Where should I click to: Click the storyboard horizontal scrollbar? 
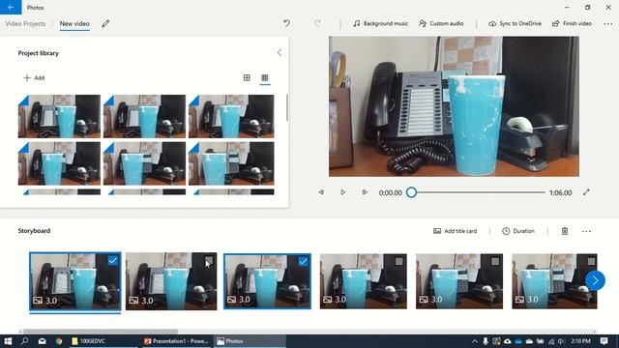click(x=101, y=332)
